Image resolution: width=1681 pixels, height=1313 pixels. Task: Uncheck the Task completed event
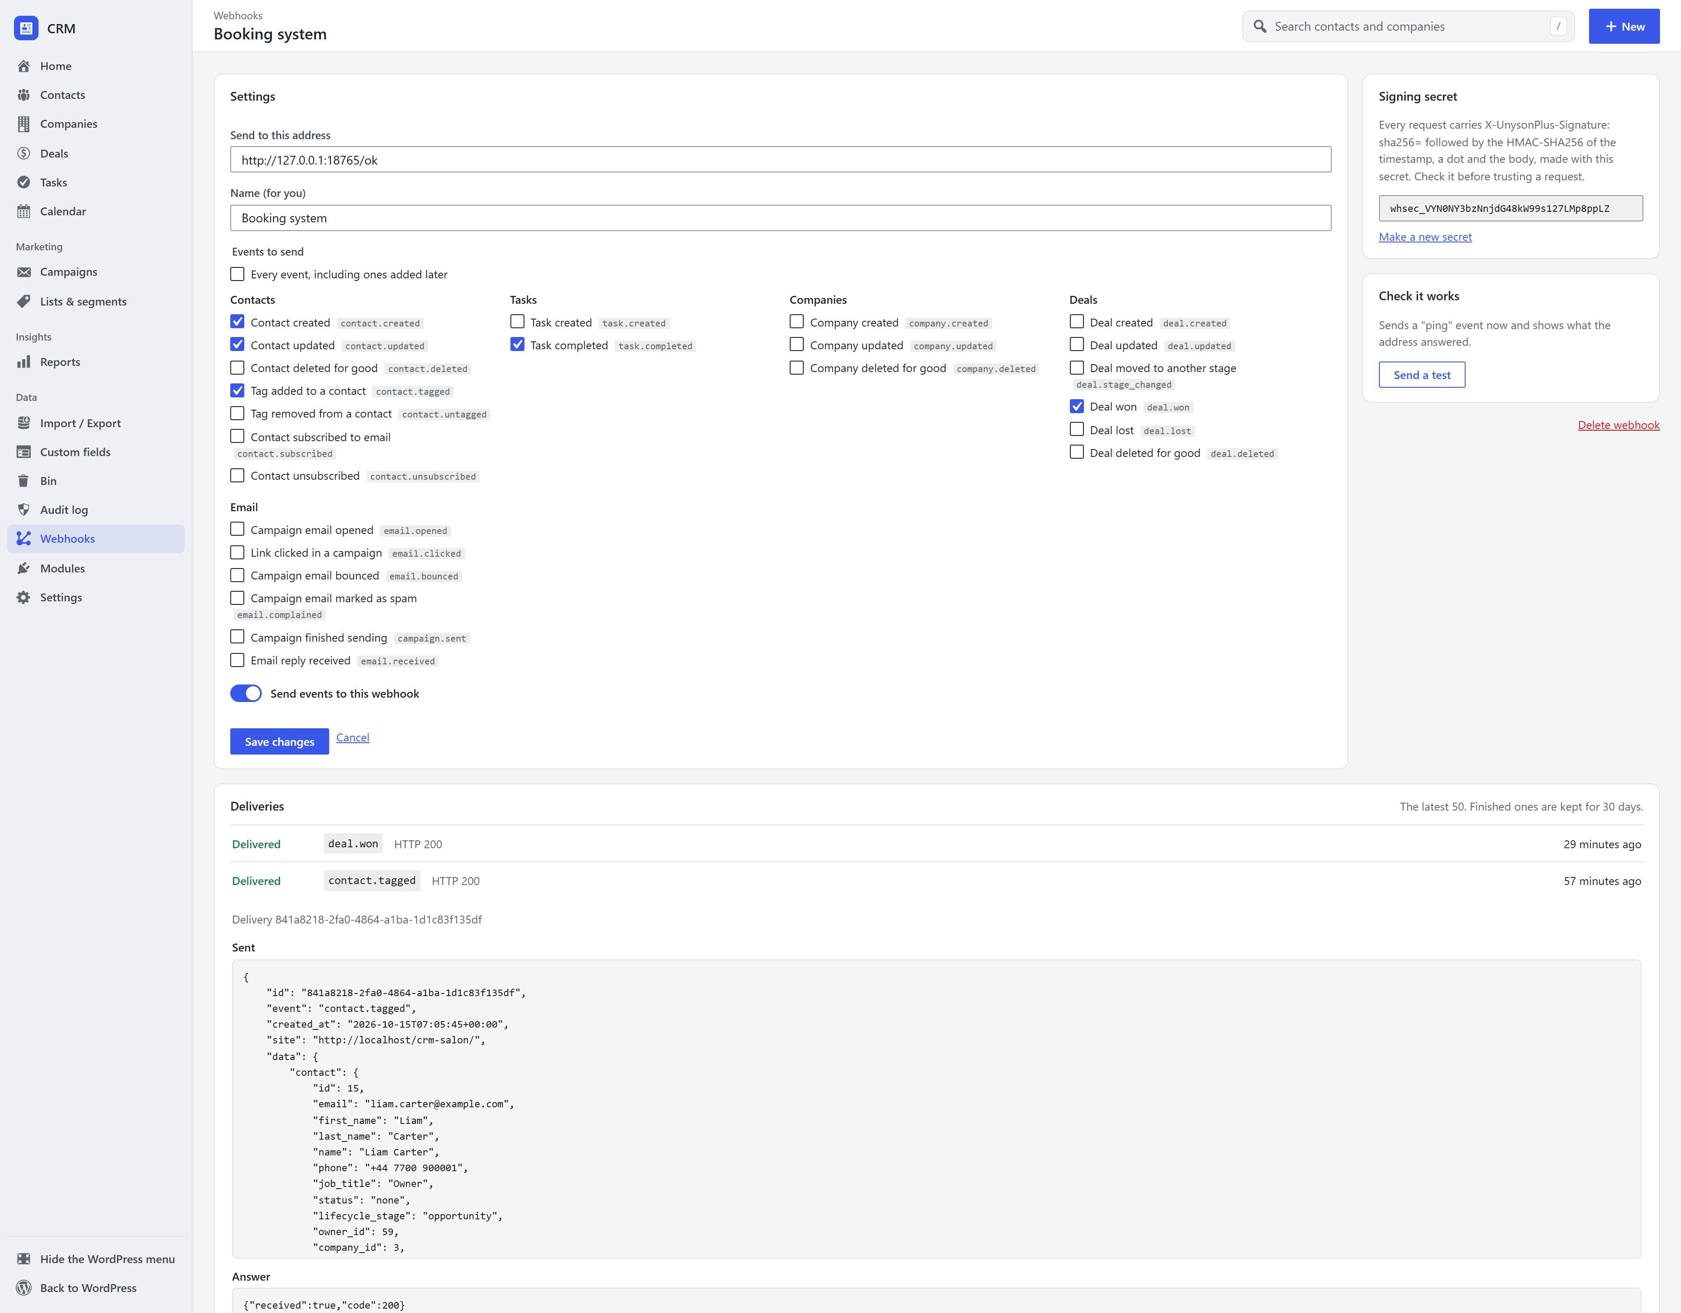pyautogui.click(x=517, y=345)
